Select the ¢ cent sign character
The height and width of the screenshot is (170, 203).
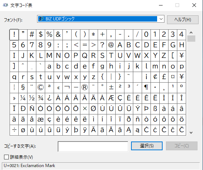coord(155,77)
